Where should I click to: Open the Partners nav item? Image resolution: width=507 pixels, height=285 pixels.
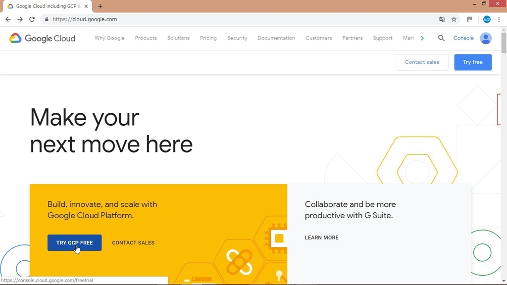coord(353,38)
